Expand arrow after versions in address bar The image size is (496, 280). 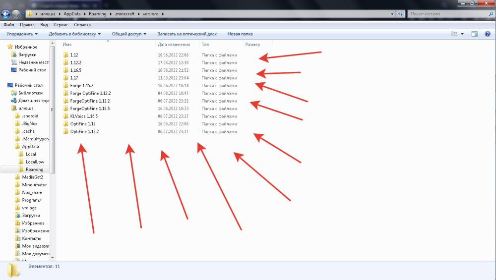[x=163, y=14]
